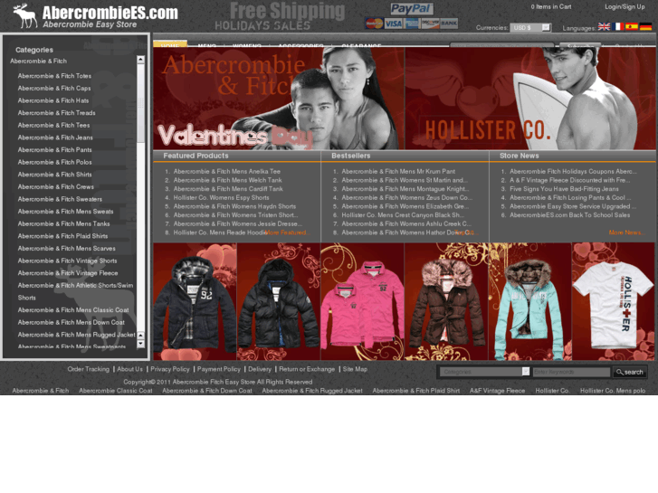The width and height of the screenshot is (658, 493).
Task: Open the Categories search dropdown
Action: pos(485,372)
